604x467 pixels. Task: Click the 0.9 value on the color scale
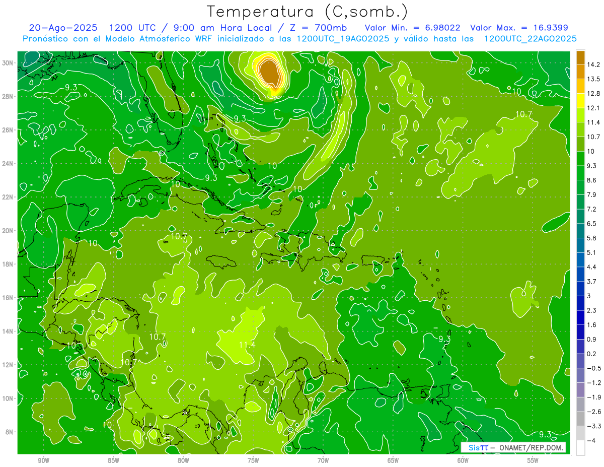(x=592, y=339)
